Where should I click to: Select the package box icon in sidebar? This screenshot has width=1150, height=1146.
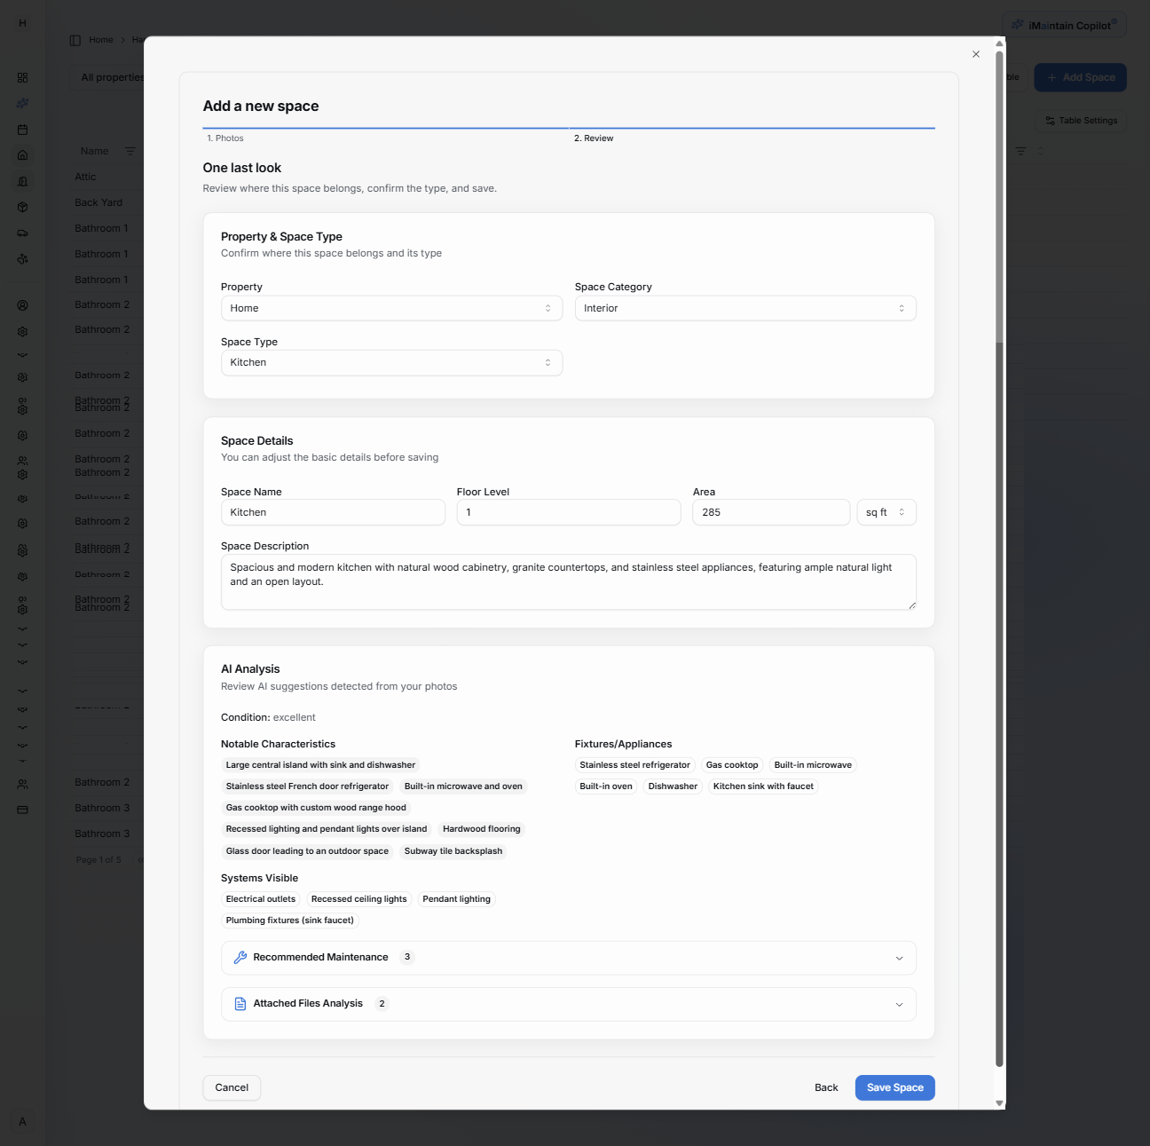click(22, 207)
